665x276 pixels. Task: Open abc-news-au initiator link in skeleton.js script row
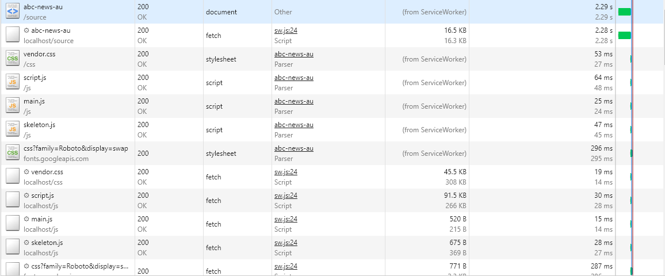[294, 125]
